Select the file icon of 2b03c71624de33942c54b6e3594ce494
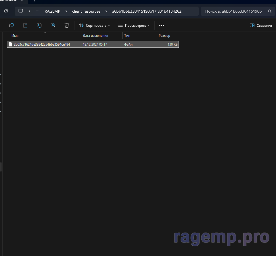 pos(10,45)
